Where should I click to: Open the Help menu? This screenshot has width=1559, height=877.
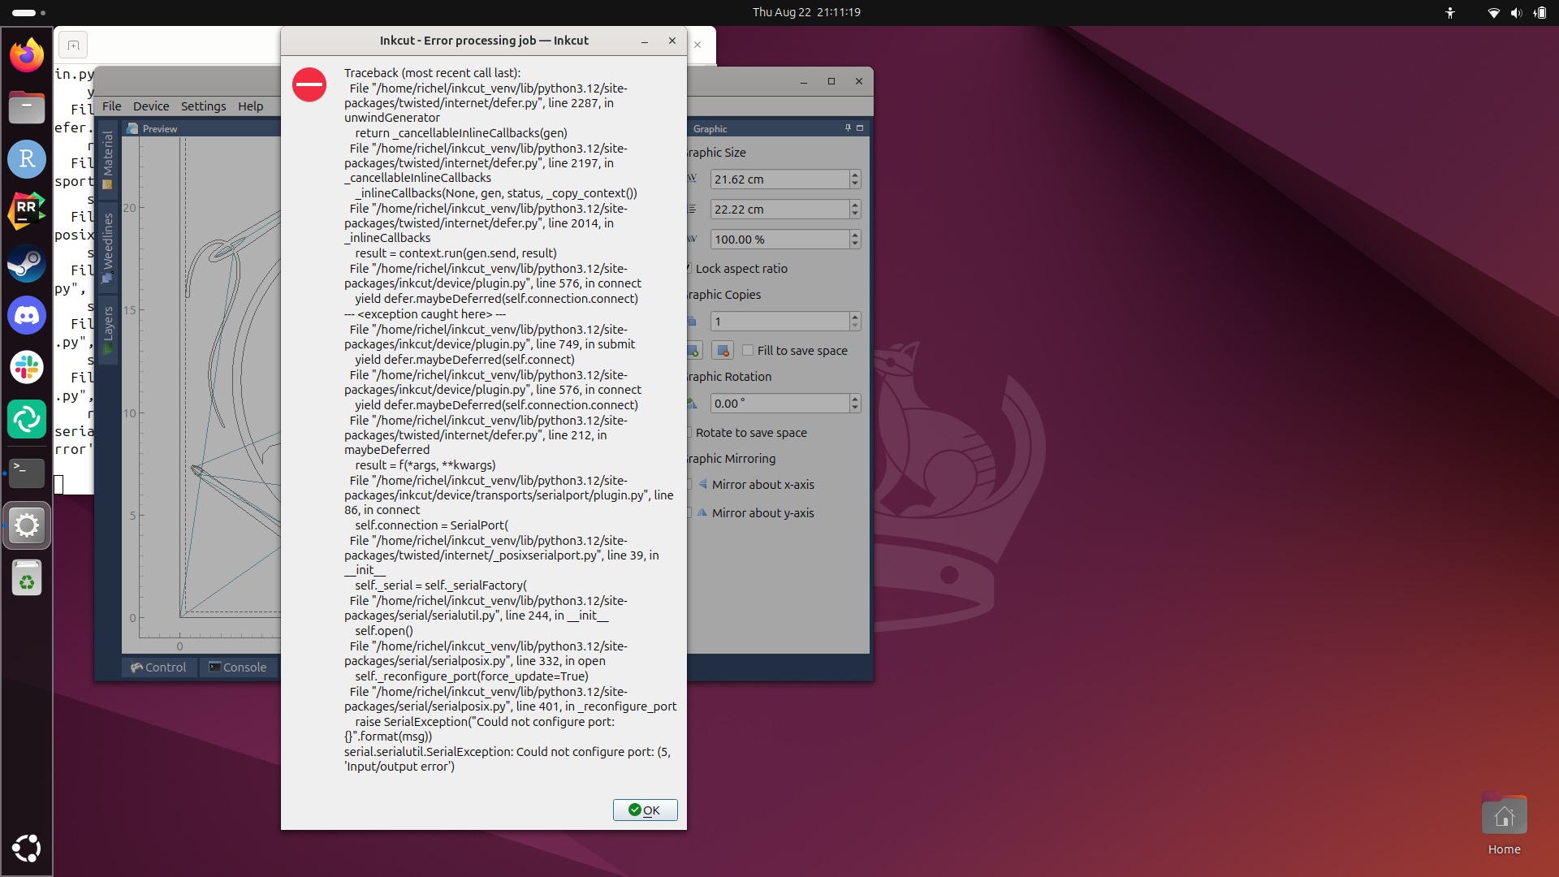point(250,106)
